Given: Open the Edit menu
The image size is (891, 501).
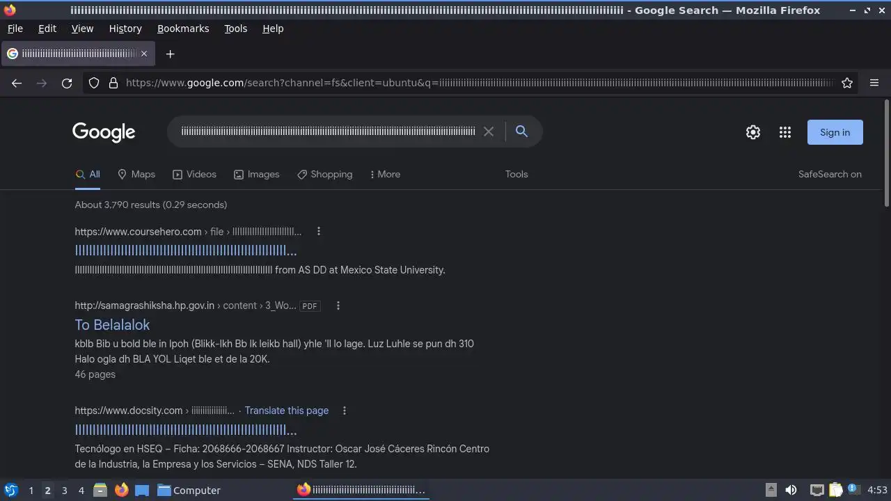Looking at the screenshot, I should (x=47, y=29).
